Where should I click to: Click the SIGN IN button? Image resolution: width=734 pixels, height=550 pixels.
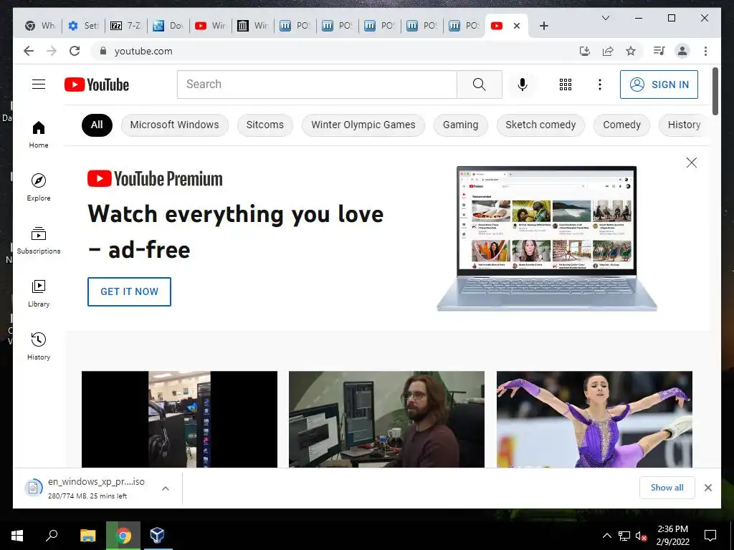pyautogui.click(x=659, y=85)
